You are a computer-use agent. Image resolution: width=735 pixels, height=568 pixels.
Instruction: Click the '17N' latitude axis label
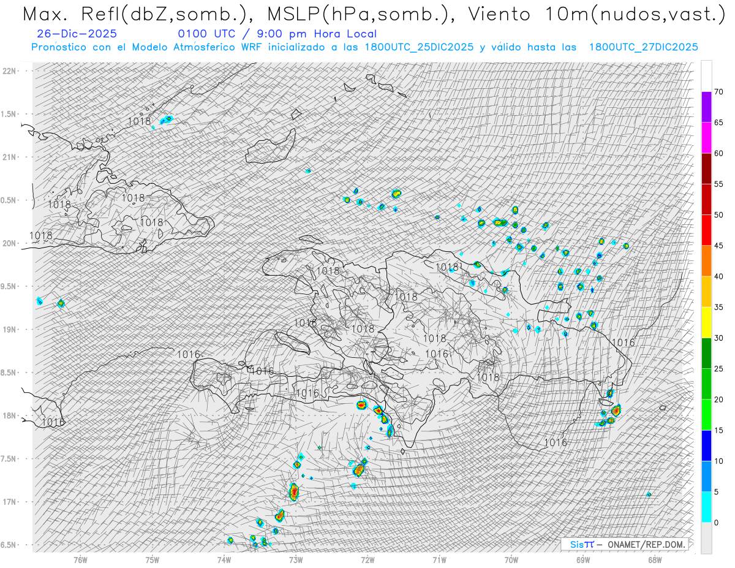[9, 502]
